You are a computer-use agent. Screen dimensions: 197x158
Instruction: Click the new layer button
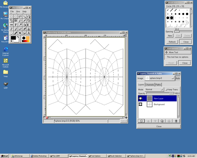point(141,121)
